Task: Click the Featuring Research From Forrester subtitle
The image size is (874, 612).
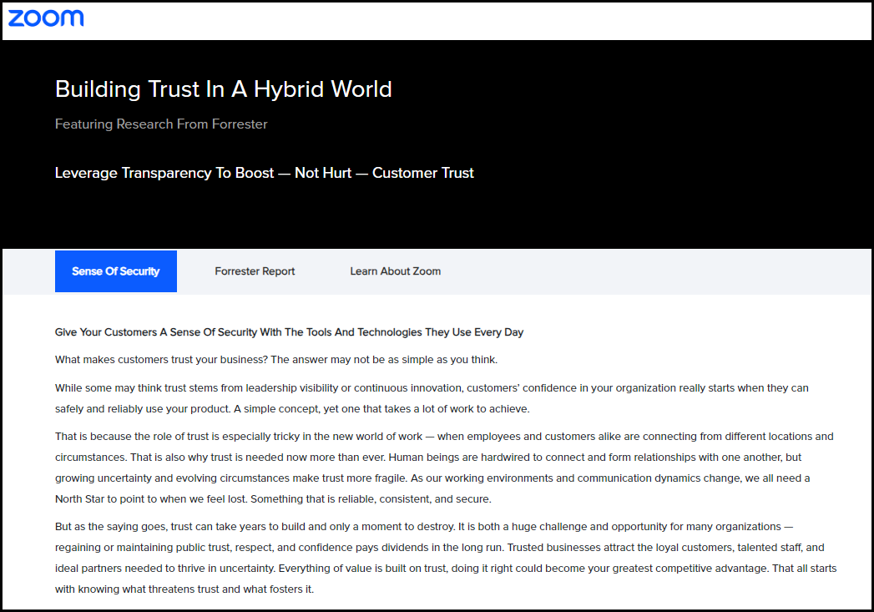Action: click(161, 124)
